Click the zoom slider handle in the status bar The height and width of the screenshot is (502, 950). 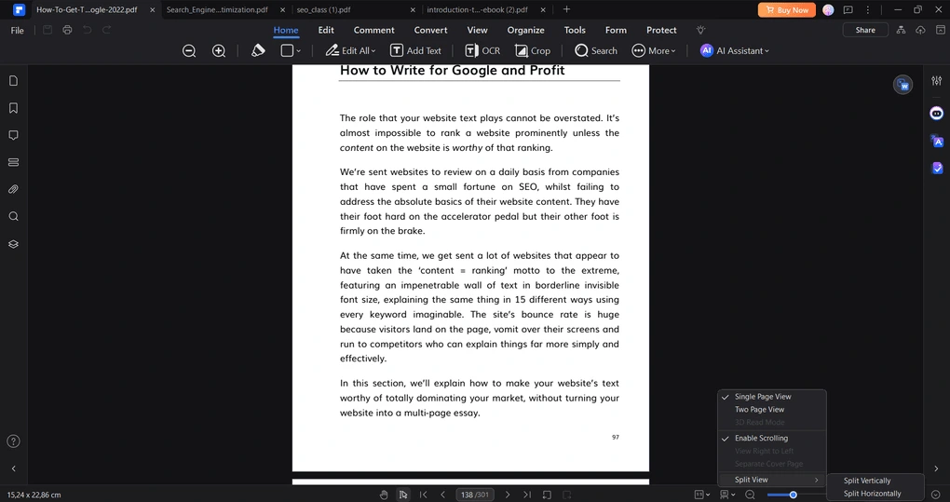(x=794, y=495)
